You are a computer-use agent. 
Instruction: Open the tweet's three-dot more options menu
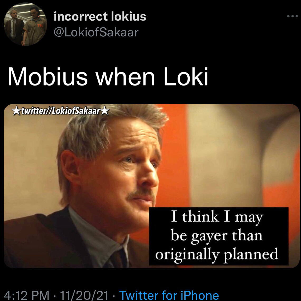[292, 16]
